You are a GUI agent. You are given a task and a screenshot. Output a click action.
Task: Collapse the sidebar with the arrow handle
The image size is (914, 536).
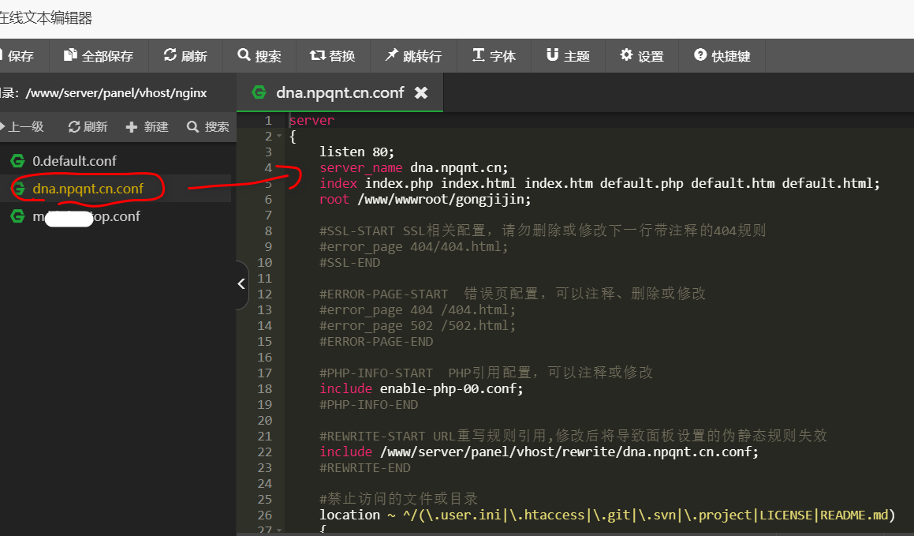tap(241, 283)
